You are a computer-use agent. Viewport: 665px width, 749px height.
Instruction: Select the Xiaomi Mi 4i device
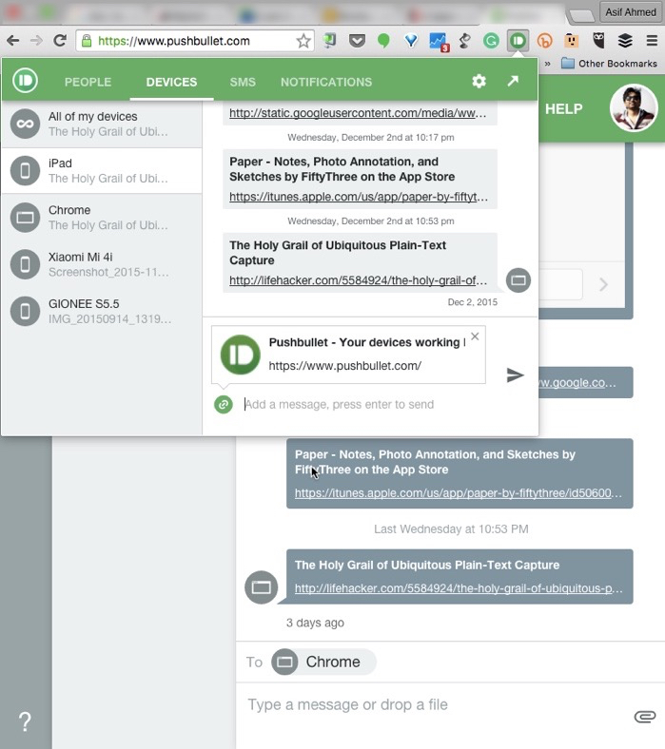102,264
